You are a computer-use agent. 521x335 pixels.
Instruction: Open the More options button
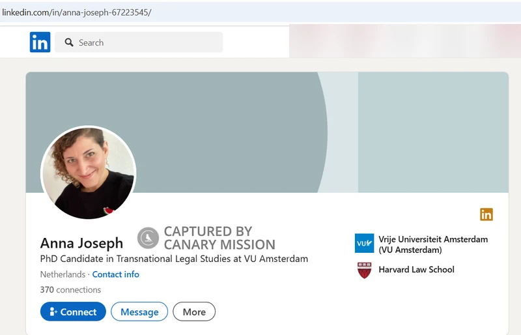tap(194, 312)
